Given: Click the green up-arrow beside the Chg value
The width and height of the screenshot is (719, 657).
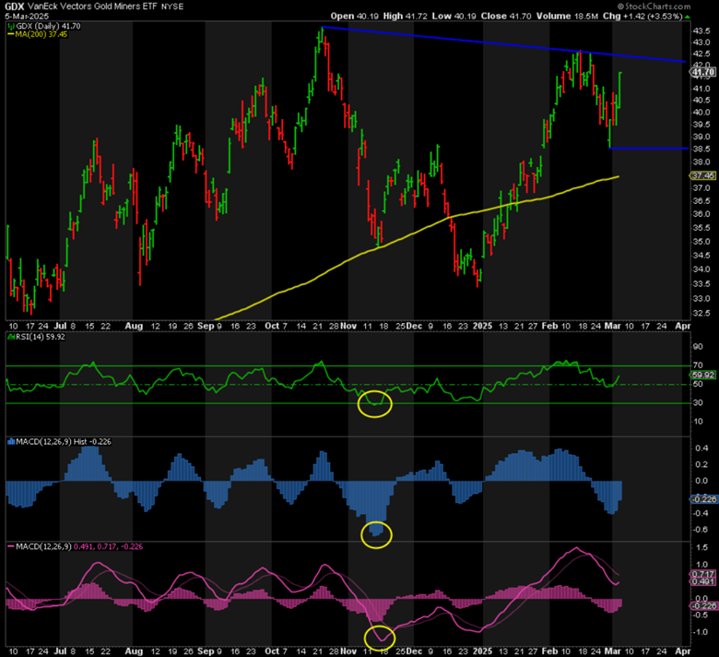Looking at the screenshot, I should point(688,17).
